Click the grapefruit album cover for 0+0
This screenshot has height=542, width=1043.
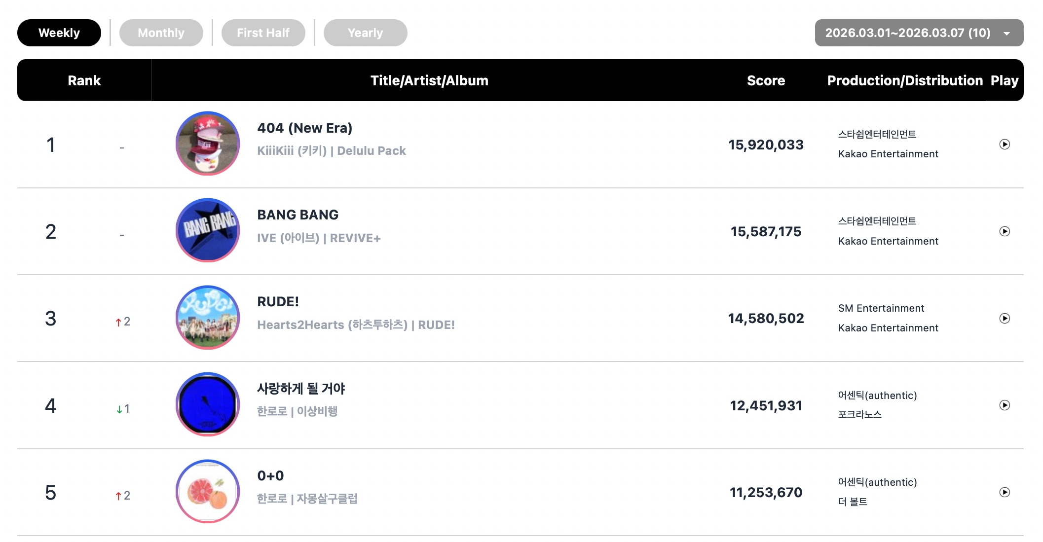click(208, 491)
